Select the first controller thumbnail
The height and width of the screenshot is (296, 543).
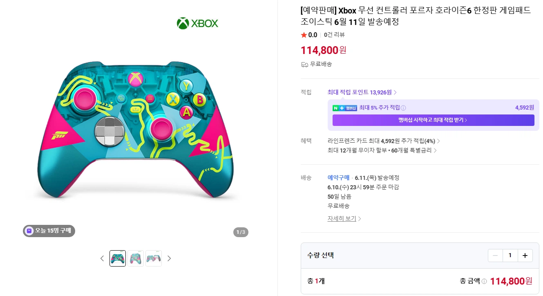pyautogui.click(x=118, y=258)
